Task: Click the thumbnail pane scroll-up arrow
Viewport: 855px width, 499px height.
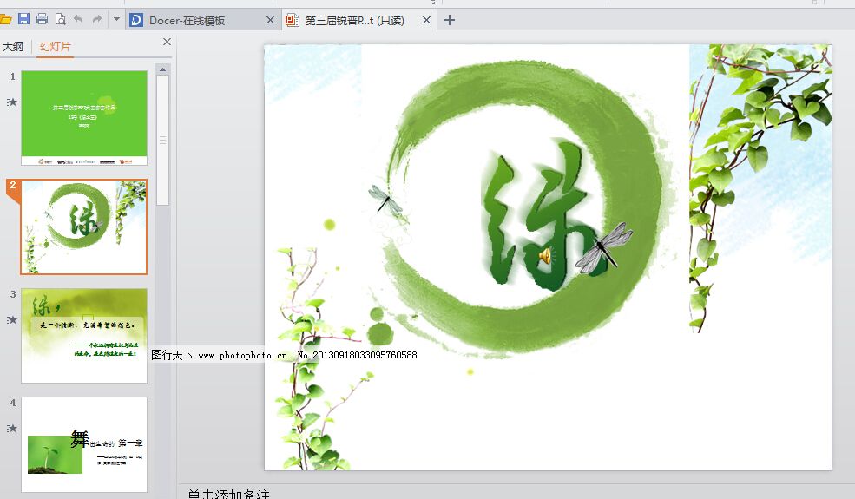Action: click(162, 69)
